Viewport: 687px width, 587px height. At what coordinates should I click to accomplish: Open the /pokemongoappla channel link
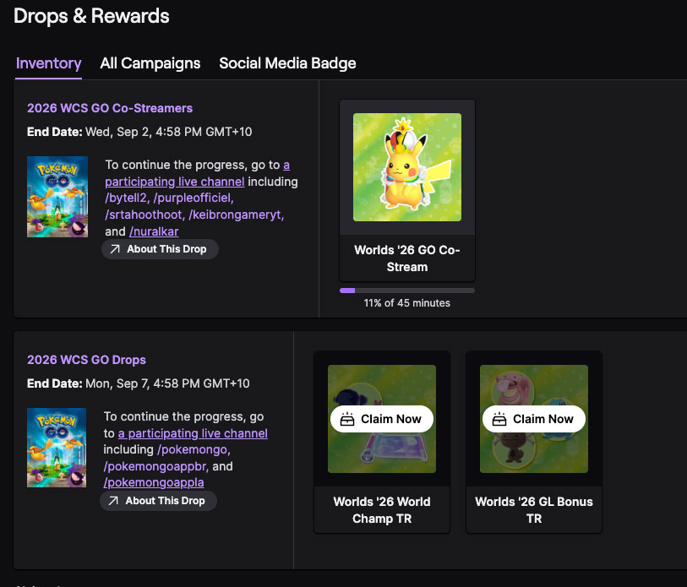154,482
